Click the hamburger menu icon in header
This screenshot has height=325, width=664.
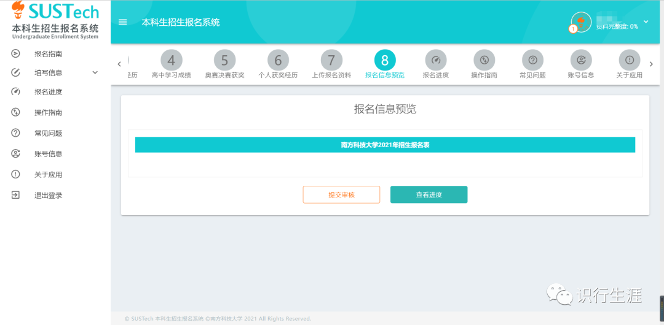(123, 22)
